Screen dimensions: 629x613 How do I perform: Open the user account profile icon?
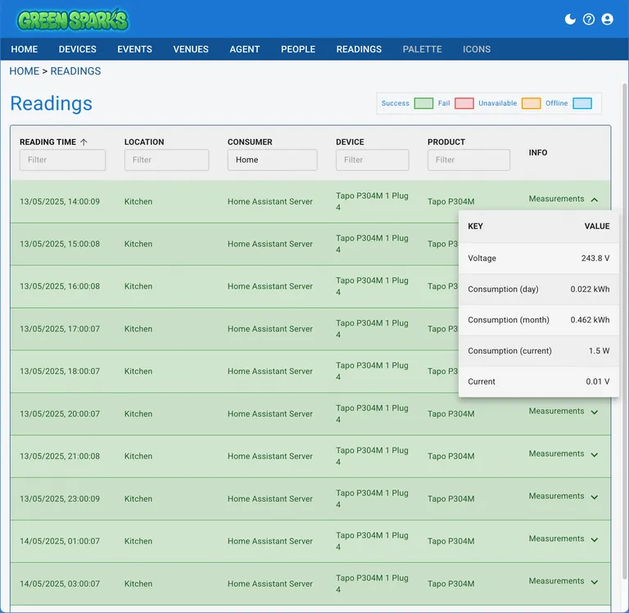[607, 19]
